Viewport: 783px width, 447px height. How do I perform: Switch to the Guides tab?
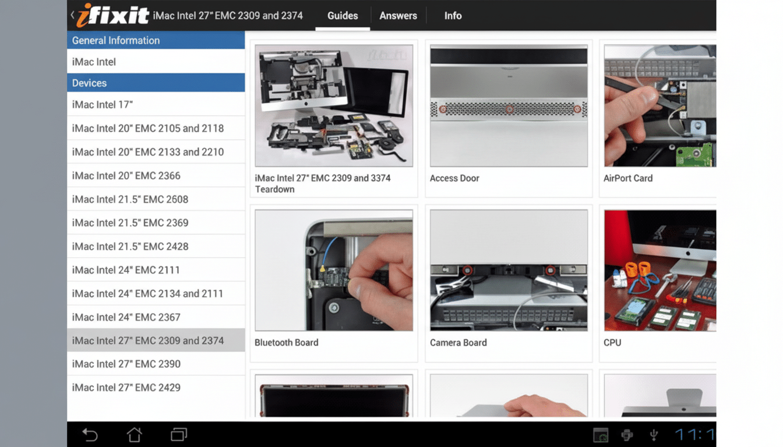(x=342, y=16)
